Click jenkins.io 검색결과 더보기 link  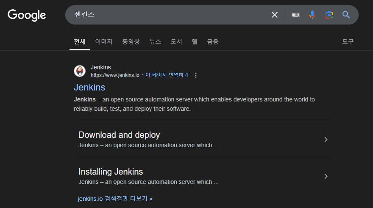(115, 199)
